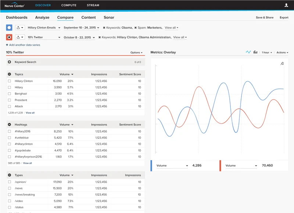Screen dimensions: 294x213
Task: Switch to bar chart view
Action: [255, 52]
